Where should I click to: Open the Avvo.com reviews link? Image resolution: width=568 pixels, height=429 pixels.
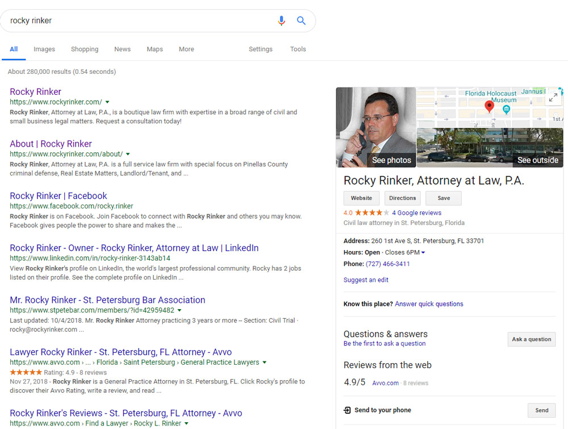[x=386, y=383]
